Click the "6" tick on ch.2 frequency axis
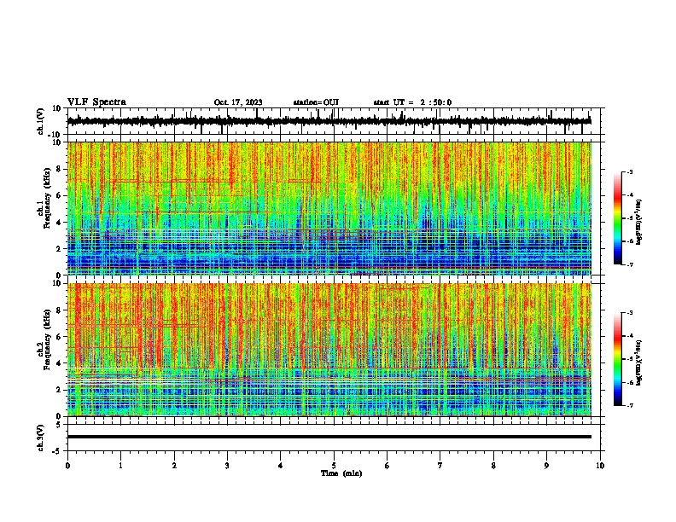The width and height of the screenshot is (676, 522). 60,336
